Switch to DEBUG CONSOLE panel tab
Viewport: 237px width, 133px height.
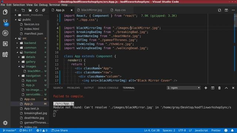point(108,88)
